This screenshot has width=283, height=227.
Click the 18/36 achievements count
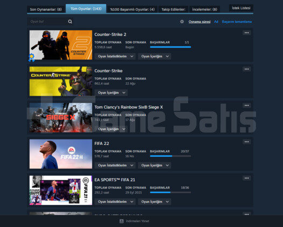click(x=185, y=188)
